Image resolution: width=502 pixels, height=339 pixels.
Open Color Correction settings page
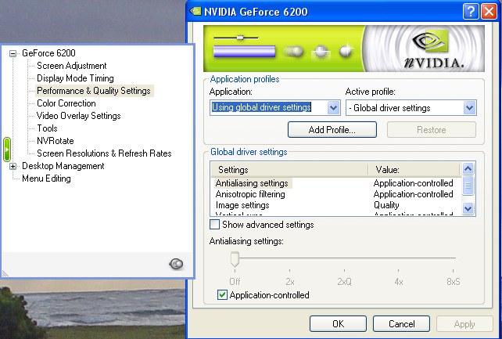[x=66, y=103]
